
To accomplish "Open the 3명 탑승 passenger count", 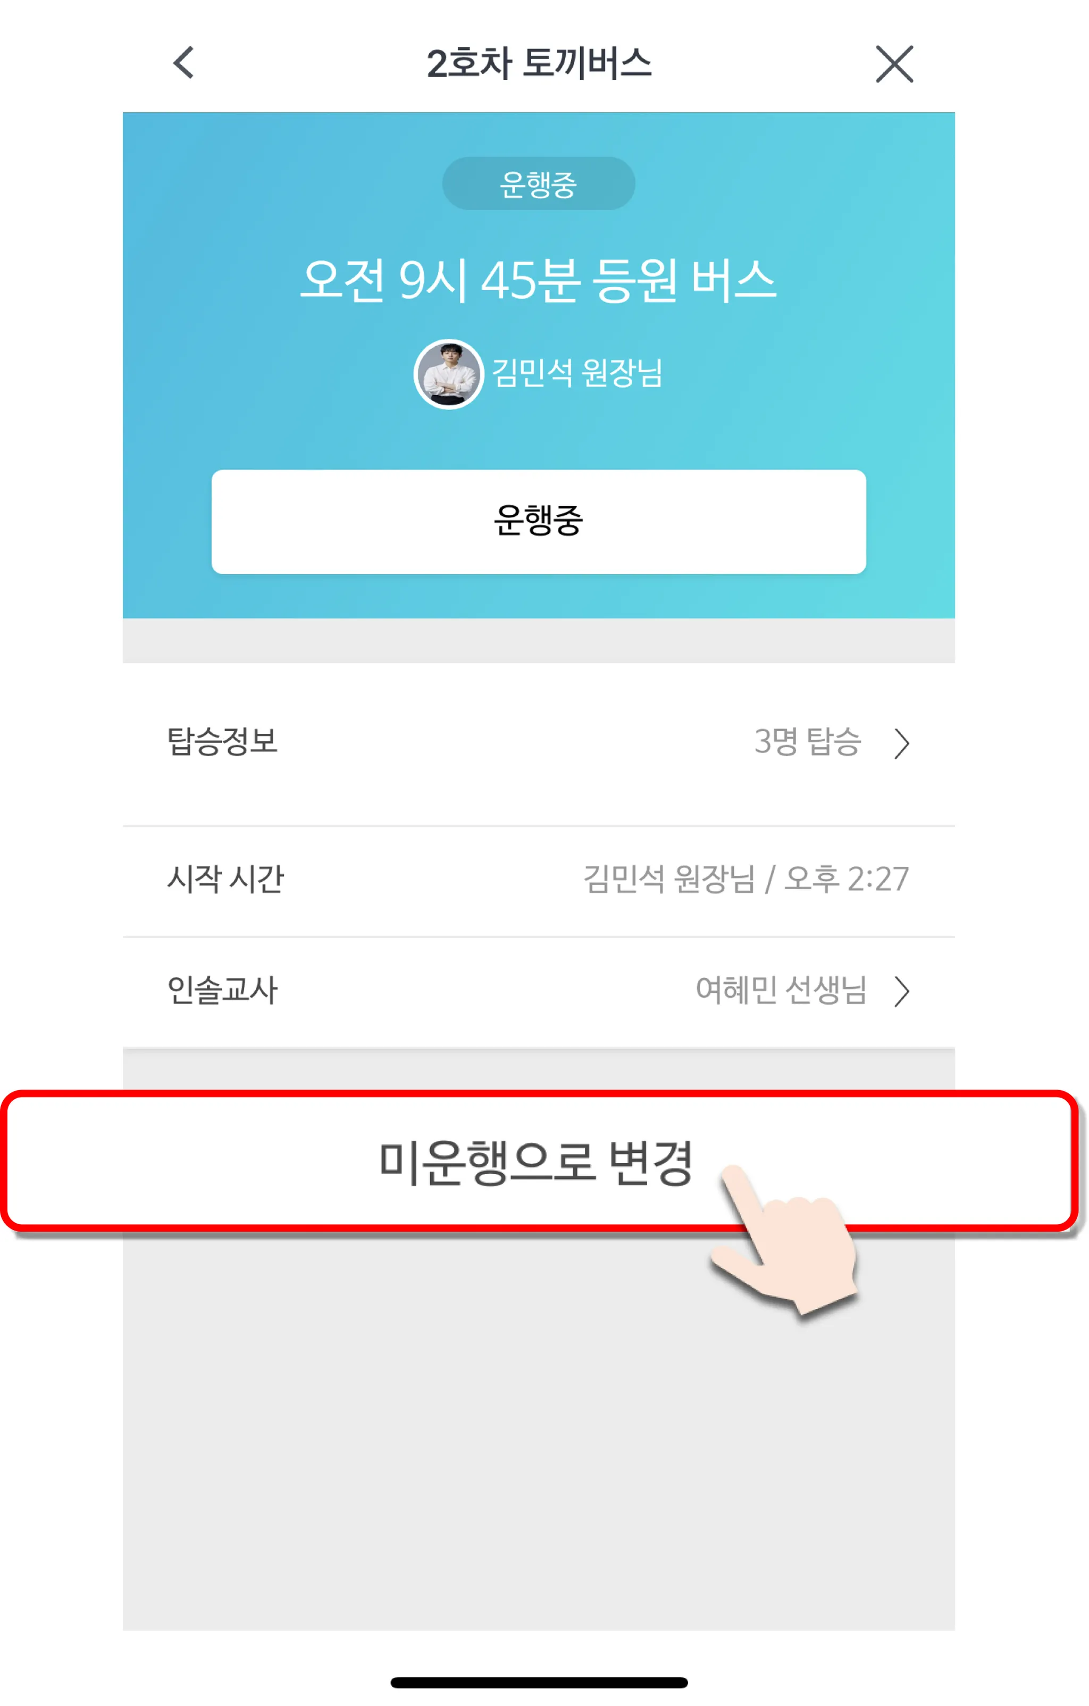I will [808, 742].
